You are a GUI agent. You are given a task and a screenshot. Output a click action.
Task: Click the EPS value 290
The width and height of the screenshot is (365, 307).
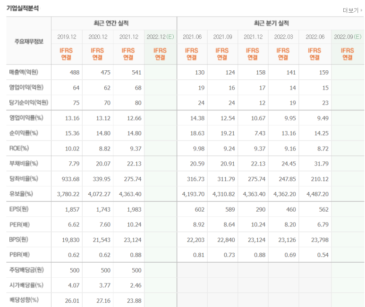click(261, 210)
